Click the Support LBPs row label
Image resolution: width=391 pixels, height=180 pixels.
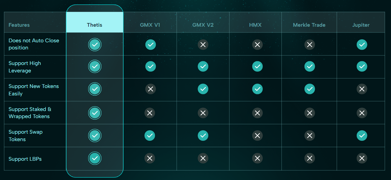point(25,159)
